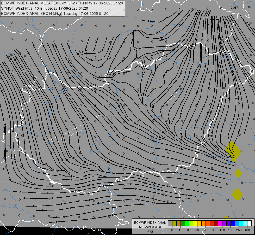Click the 11.6 value on the map

tap(10, 72)
